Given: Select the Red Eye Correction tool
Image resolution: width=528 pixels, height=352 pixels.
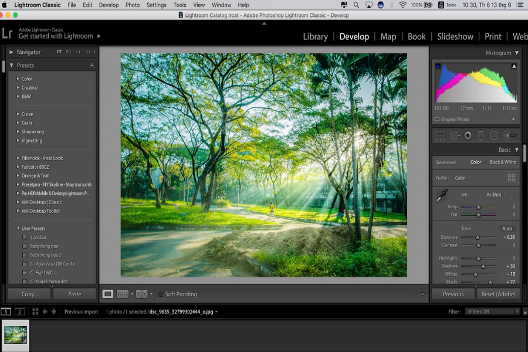Looking at the screenshot, I should point(468,136).
